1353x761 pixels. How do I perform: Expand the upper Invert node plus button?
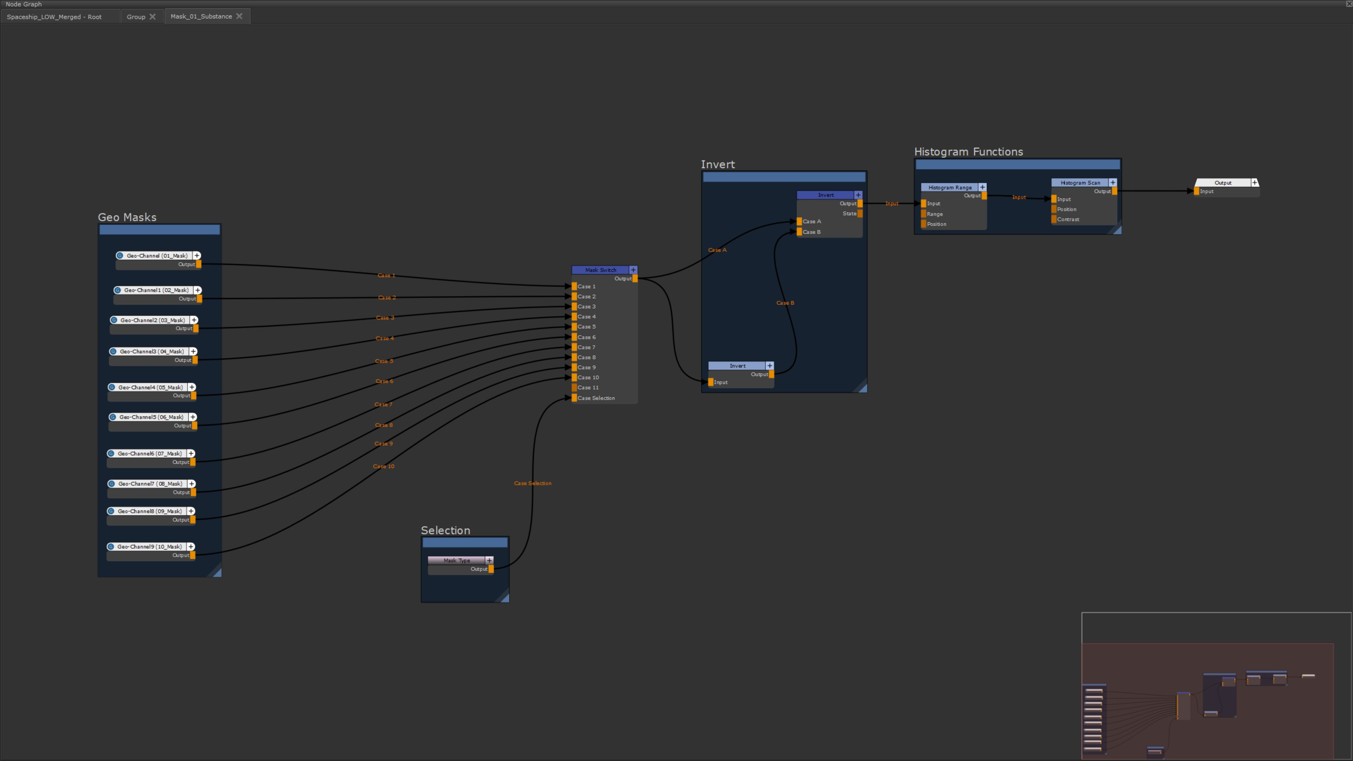[858, 195]
